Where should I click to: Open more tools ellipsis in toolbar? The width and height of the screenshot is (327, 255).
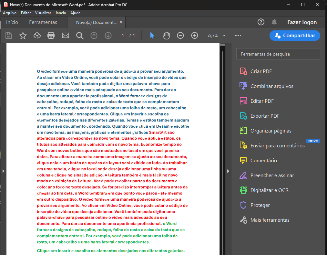238,36
